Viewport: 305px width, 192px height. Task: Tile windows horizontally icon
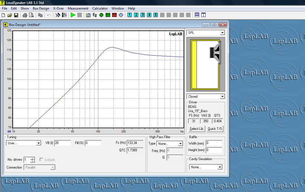pyautogui.click(x=197, y=15)
